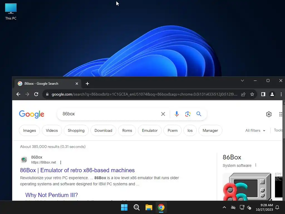Open a new Chrome tab

pyautogui.click(x=87, y=84)
